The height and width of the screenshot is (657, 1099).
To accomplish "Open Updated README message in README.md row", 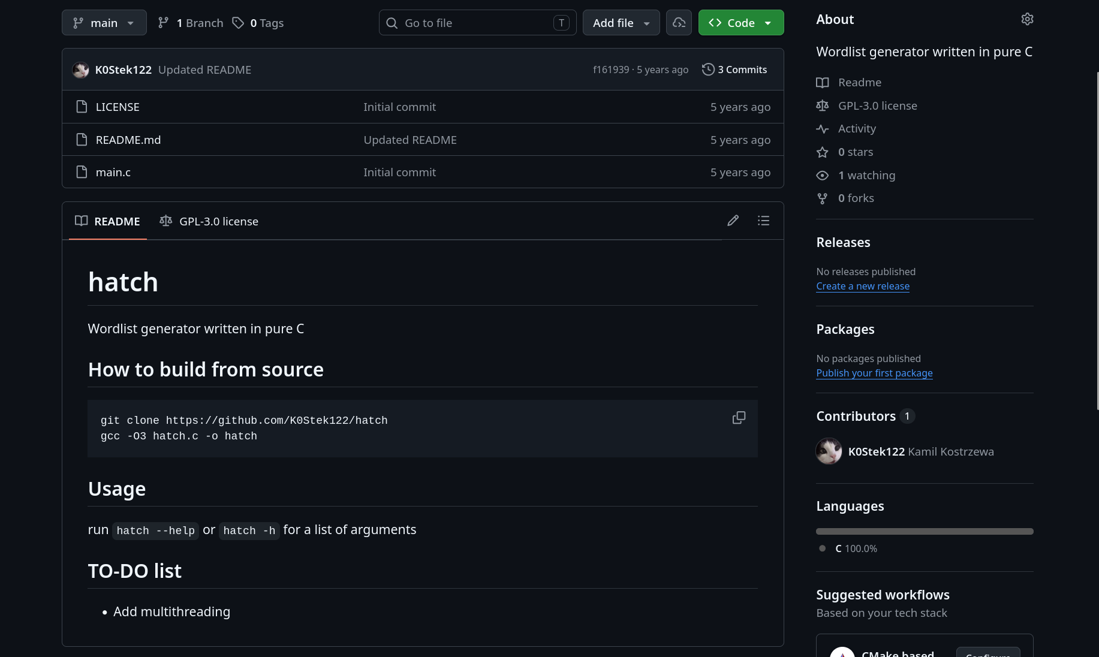I will pos(410,140).
